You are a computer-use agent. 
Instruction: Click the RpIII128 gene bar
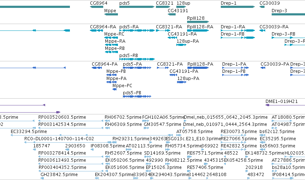pyautogui.click(x=198, y=22)
